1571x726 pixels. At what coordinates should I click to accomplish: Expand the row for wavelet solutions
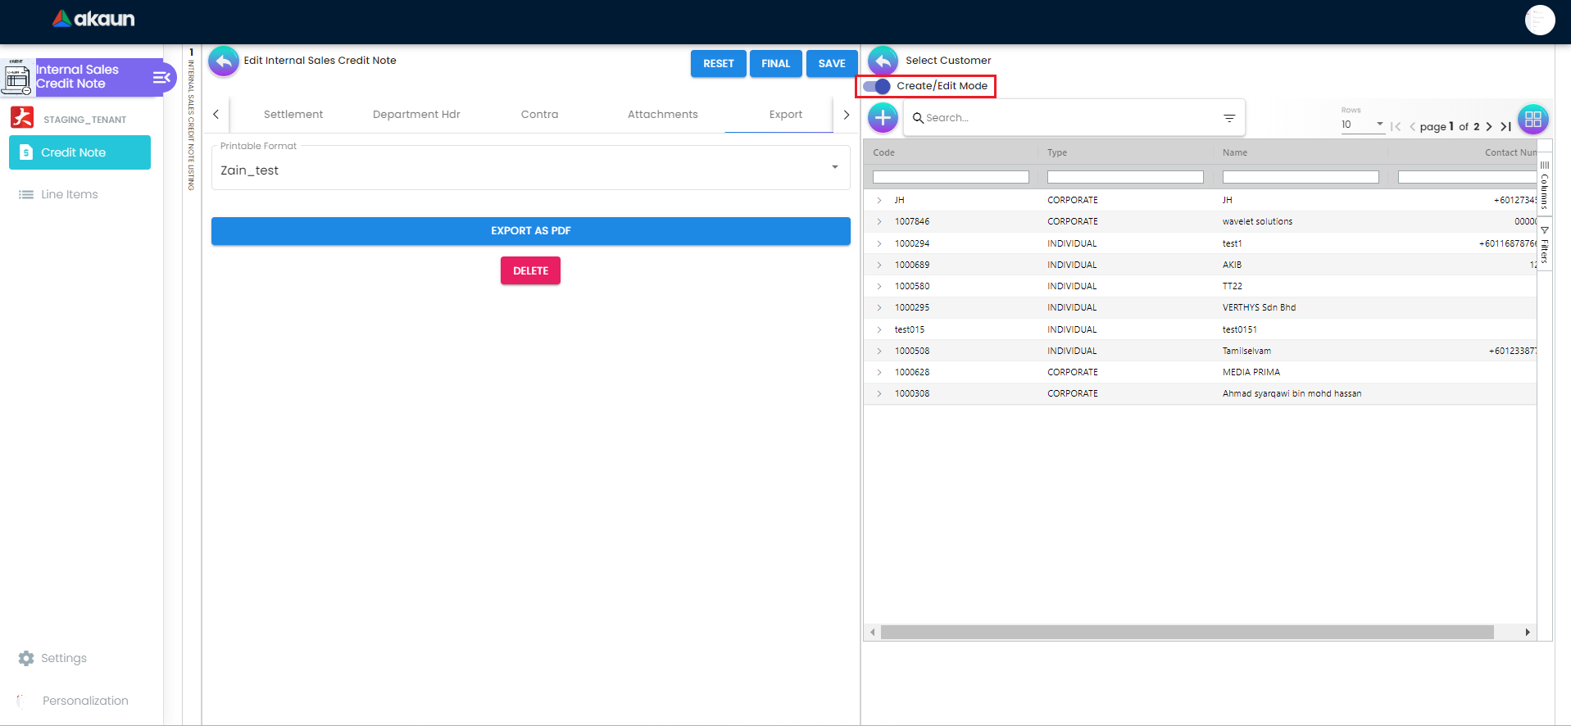click(x=879, y=222)
